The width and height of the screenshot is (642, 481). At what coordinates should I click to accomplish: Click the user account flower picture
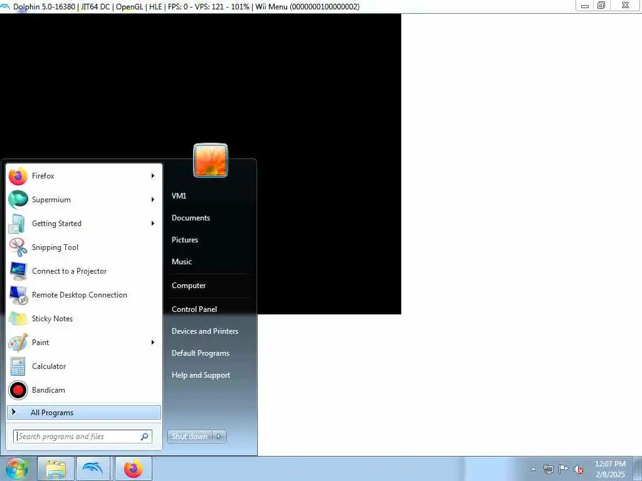pos(211,160)
